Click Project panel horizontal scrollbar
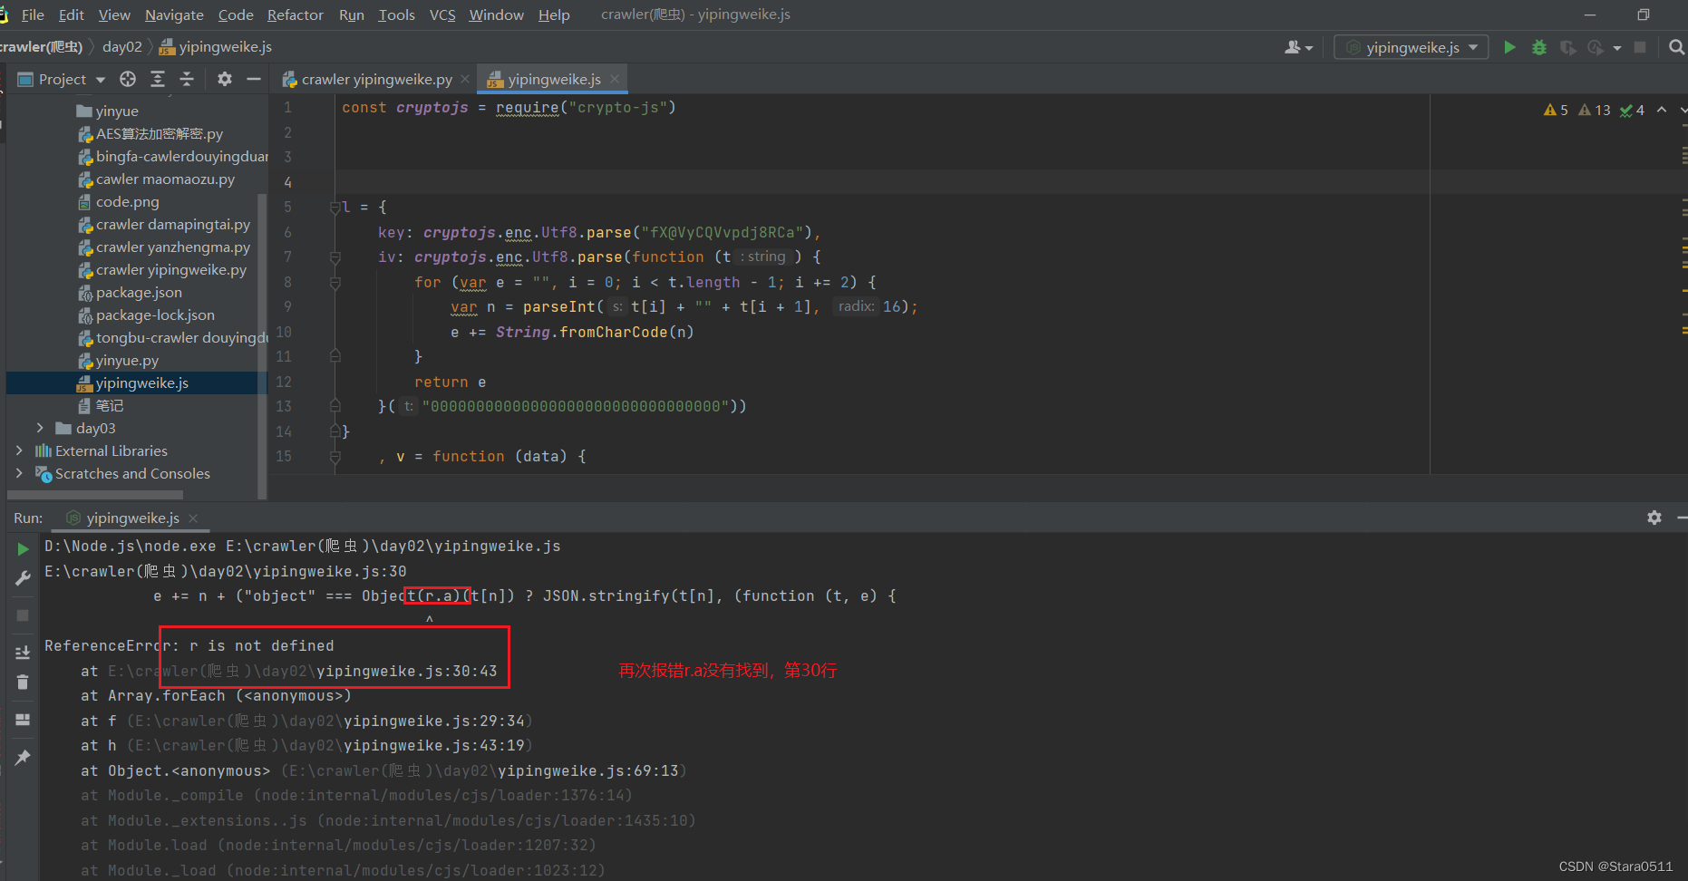Screen dimensions: 1688x881 (x=95, y=495)
